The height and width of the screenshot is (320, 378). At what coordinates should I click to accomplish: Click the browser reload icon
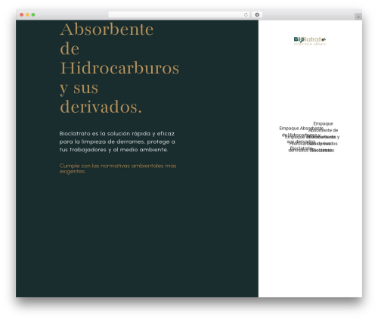[x=246, y=15]
